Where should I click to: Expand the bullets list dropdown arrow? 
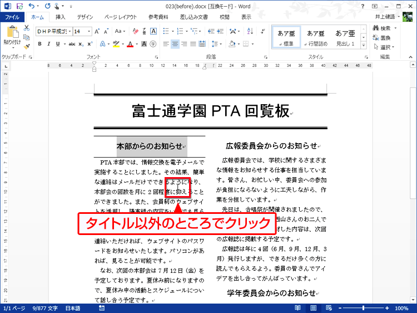pyautogui.click(x=172, y=31)
